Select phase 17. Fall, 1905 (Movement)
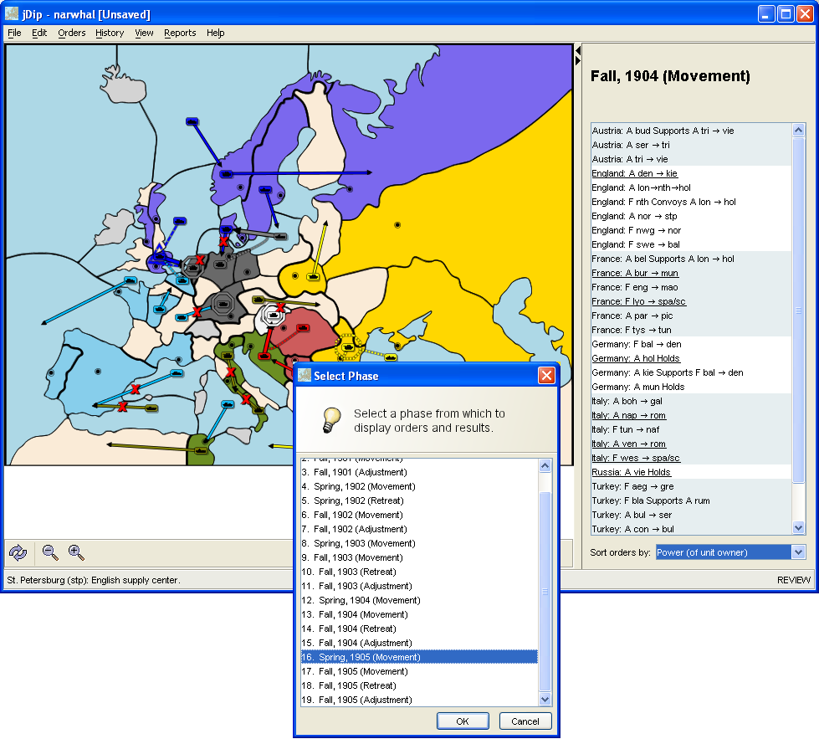The image size is (819, 739). click(419, 671)
